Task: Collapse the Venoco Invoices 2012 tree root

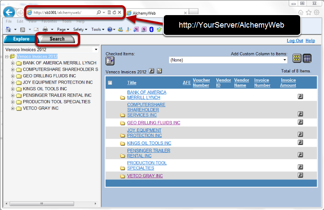Action: (6, 56)
